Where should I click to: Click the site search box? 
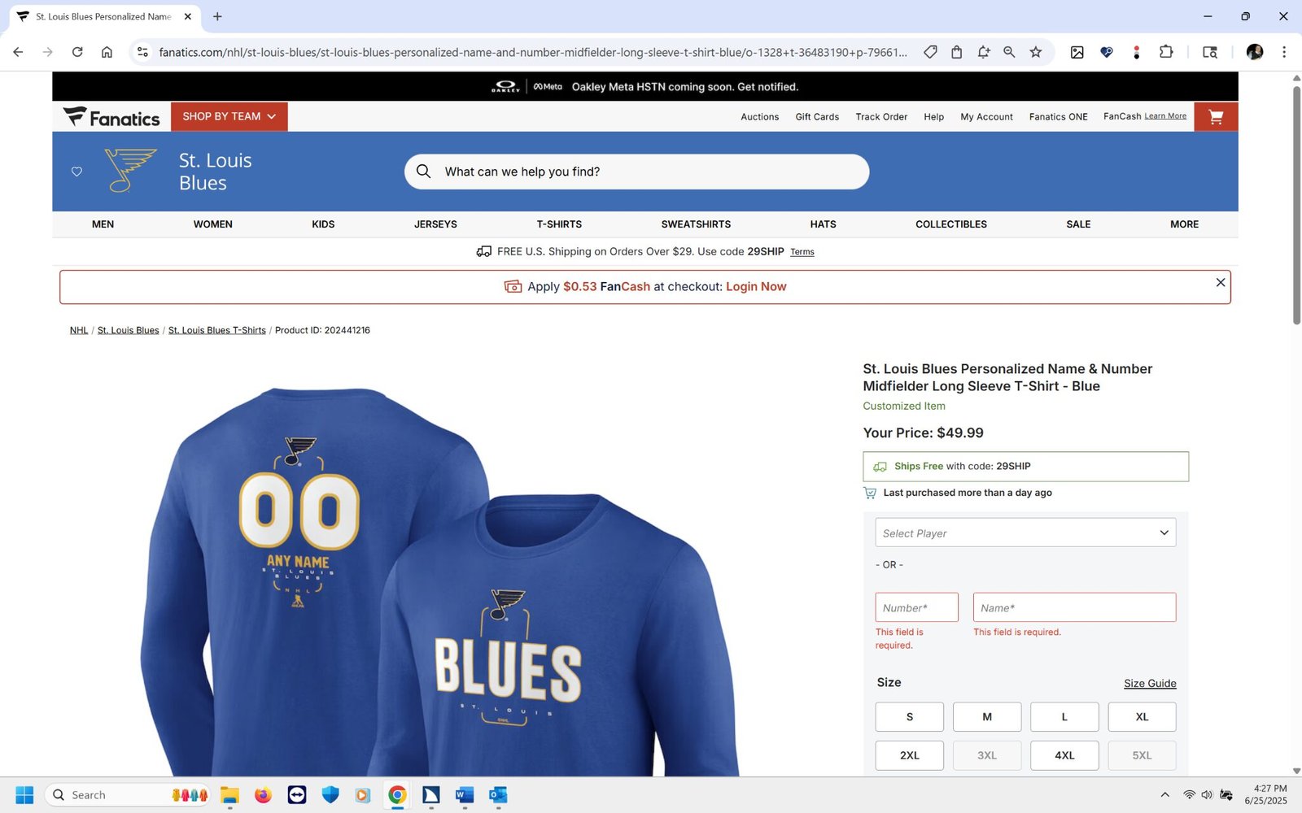point(636,172)
